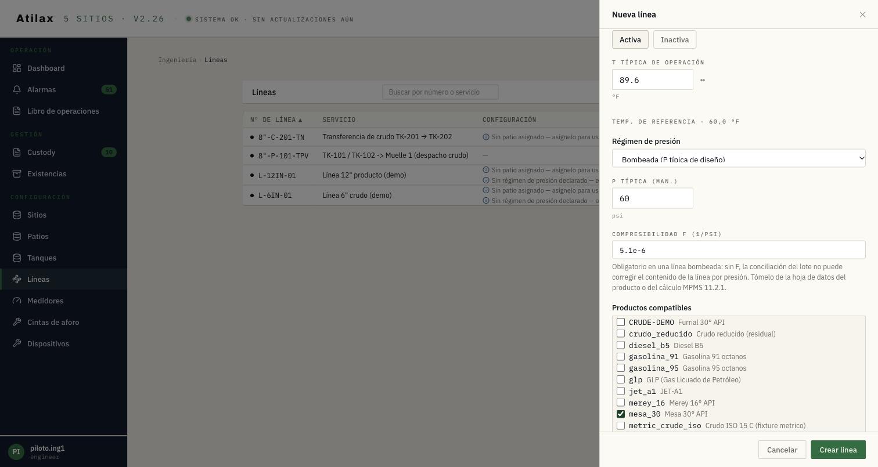Select the L-12IN-01 line row
The width and height of the screenshot is (878, 467).
[x=421, y=175]
